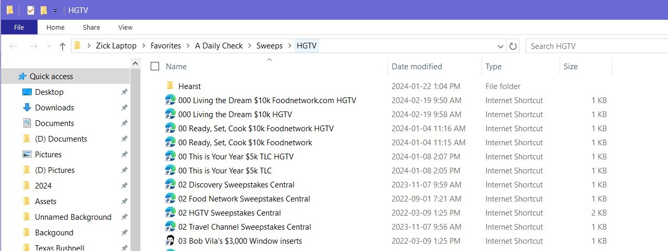Open the Hearst folder icon
This screenshot has width=668, height=251.
point(170,86)
